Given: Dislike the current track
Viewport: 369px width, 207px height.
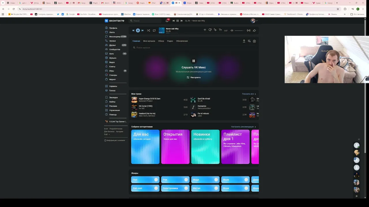Looking at the screenshot, I should (x=210, y=30).
